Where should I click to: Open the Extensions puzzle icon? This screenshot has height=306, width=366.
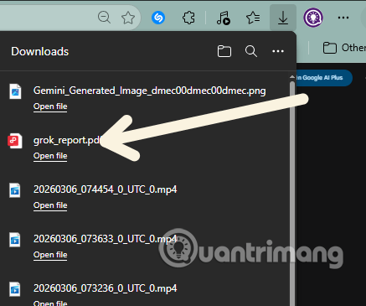(x=188, y=18)
